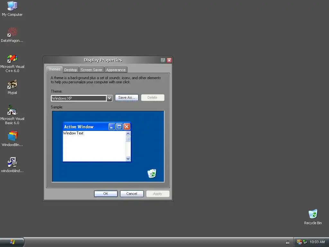Screen dimensions: 329x247
Task: Click the Save As... button
Action: 127,97
